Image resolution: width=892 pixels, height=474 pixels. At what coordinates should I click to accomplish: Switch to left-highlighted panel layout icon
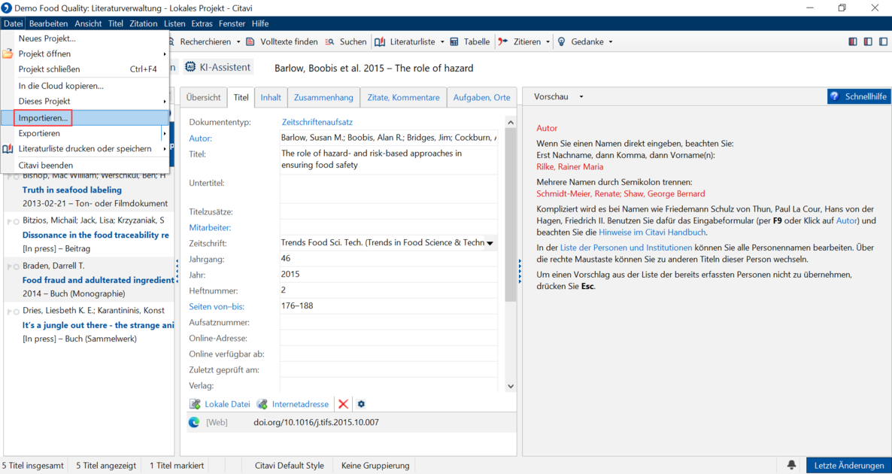tap(853, 41)
